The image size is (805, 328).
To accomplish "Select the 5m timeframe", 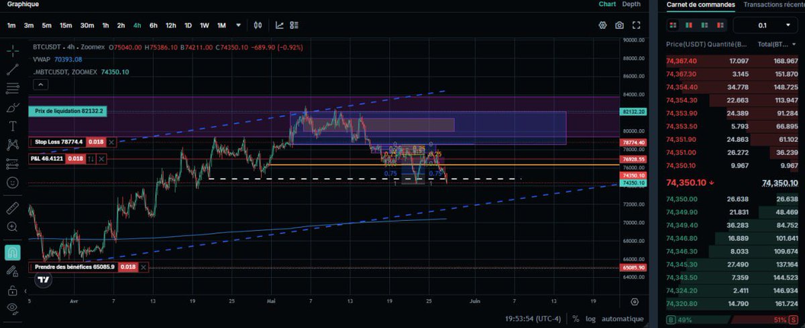I will click(x=46, y=25).
